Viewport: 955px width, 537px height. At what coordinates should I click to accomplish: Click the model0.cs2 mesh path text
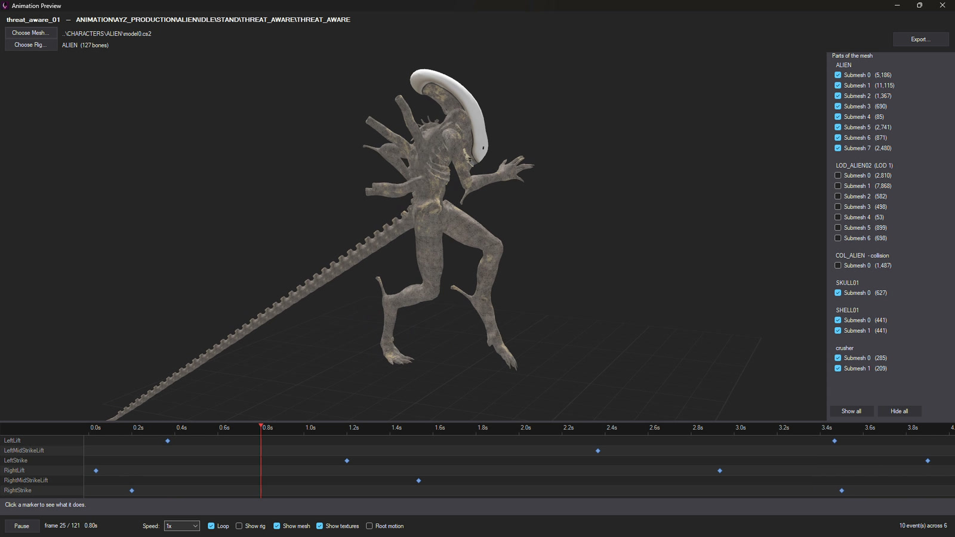pyautogui.click(x=107, y=33)
